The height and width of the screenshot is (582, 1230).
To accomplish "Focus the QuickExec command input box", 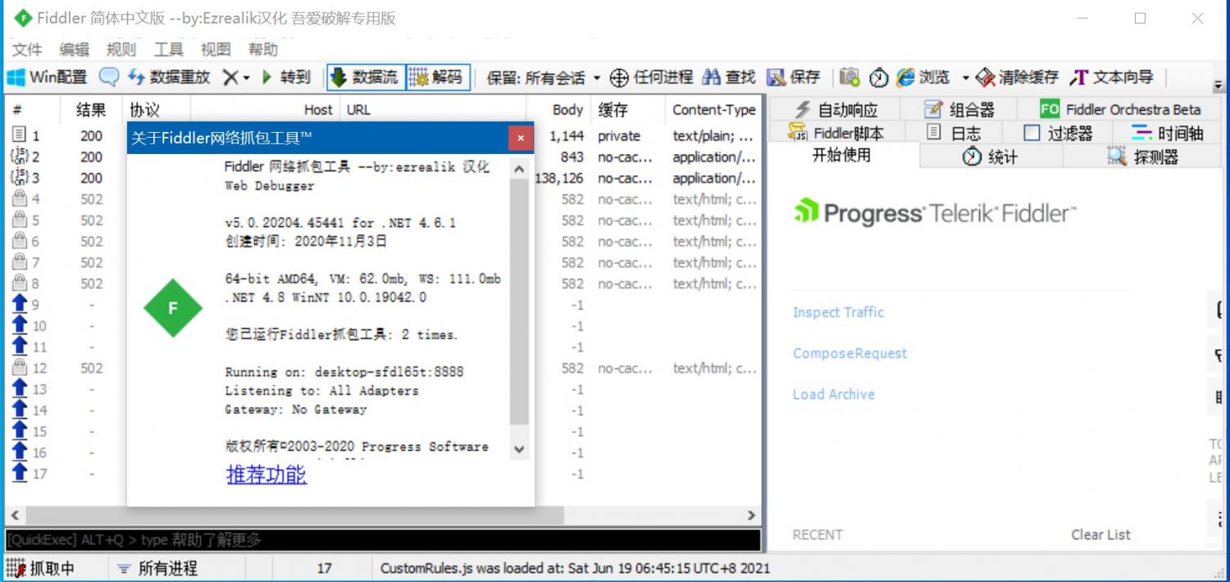I will (x=383, y=540).
